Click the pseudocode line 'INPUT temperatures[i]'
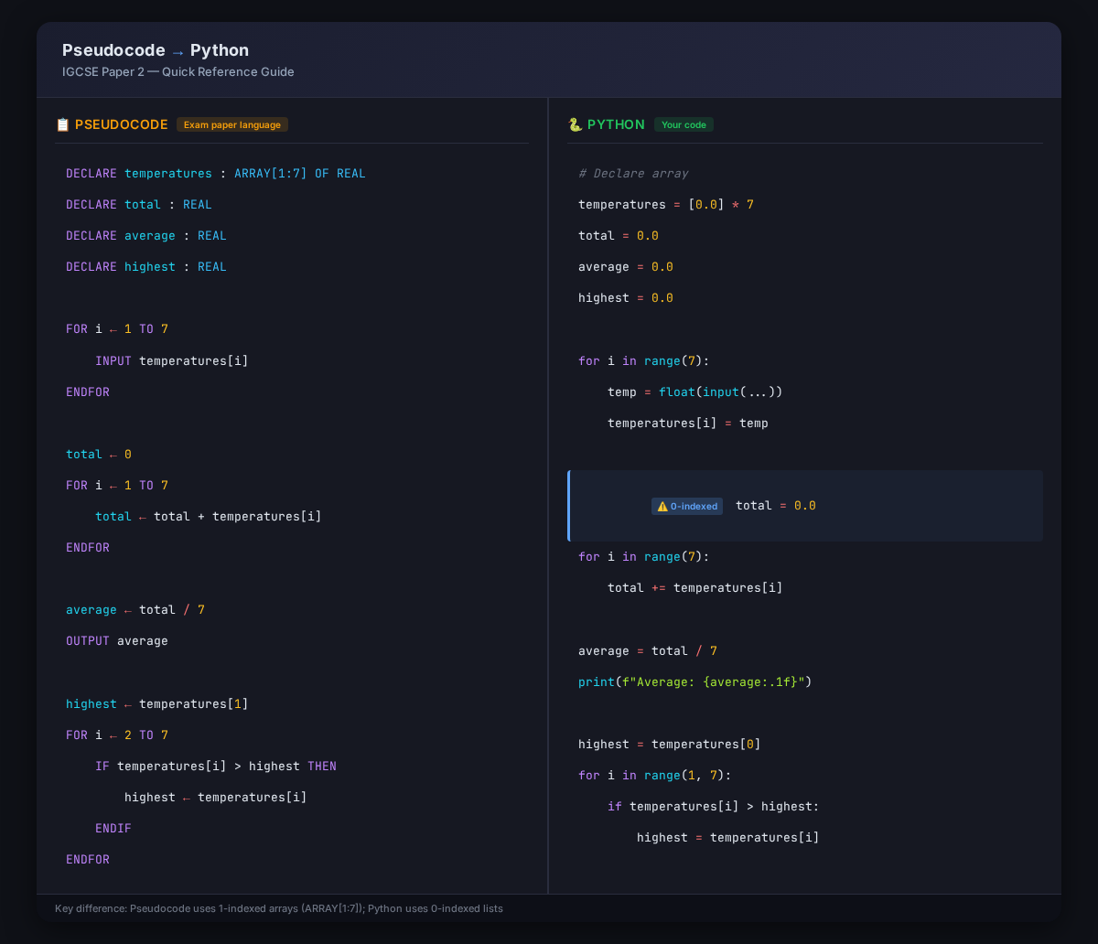 (x=172, y=360)
